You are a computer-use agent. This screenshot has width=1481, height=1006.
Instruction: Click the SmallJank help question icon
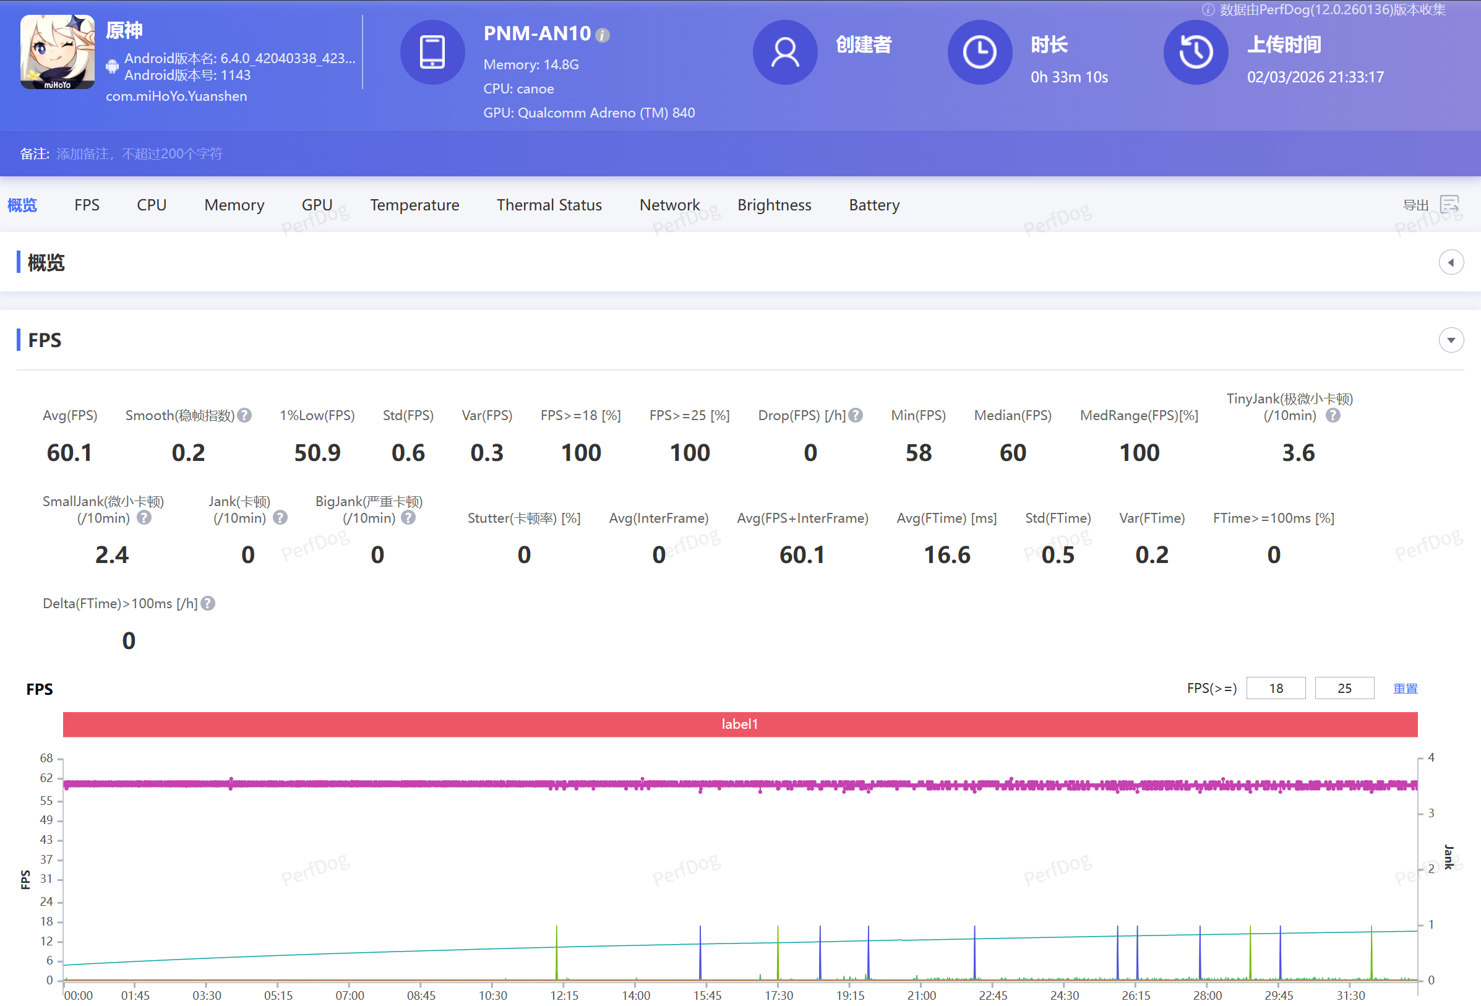pyautogui.click(x=145, y=518)
